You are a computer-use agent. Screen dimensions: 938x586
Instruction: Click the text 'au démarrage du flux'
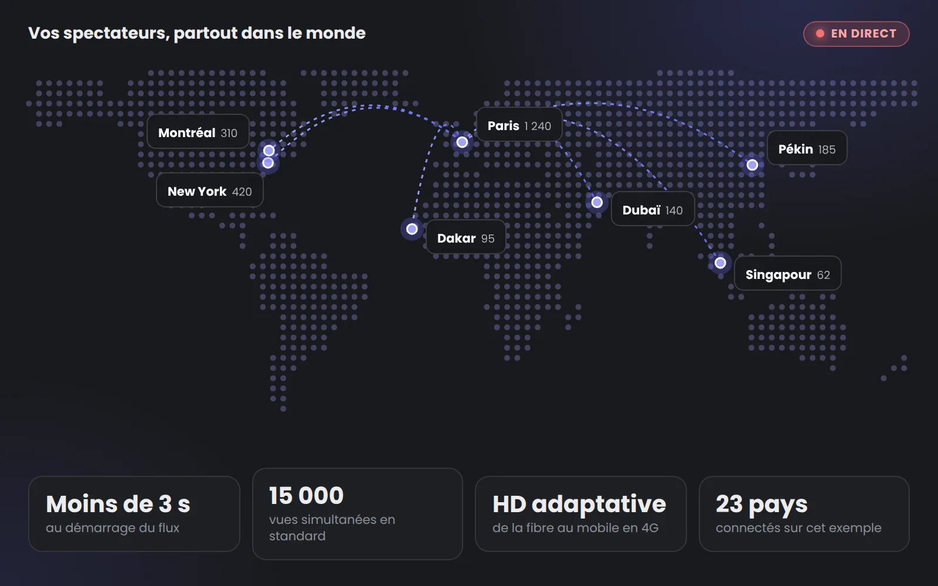pyautogui.click(x=113, y=528)
